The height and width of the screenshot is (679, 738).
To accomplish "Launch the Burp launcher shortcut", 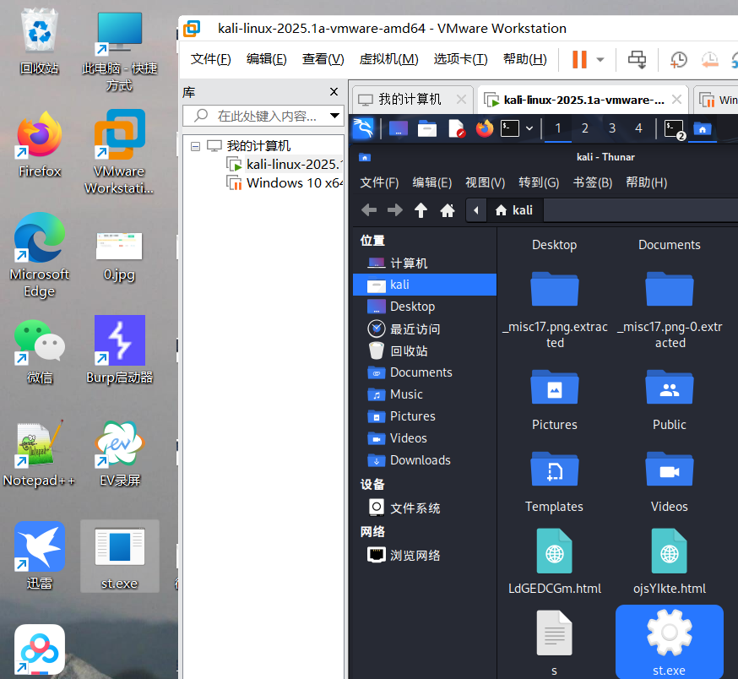I will (120, 350).
